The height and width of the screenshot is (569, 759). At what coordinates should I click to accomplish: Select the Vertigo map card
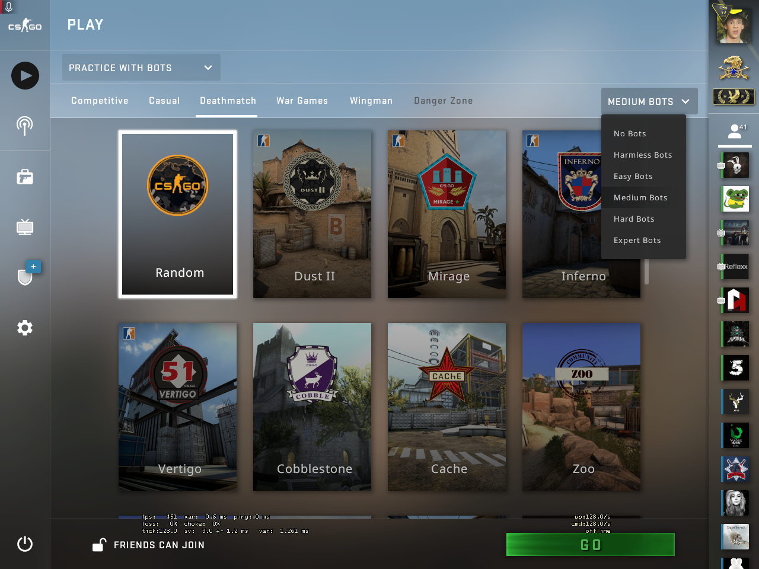click(x=177, y=407)
